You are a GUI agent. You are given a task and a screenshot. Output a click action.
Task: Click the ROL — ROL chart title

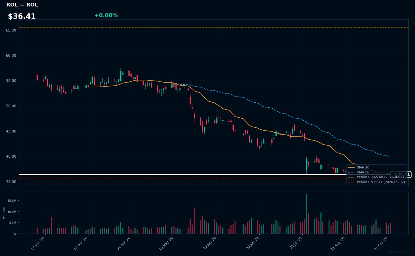tap(22, 5)
